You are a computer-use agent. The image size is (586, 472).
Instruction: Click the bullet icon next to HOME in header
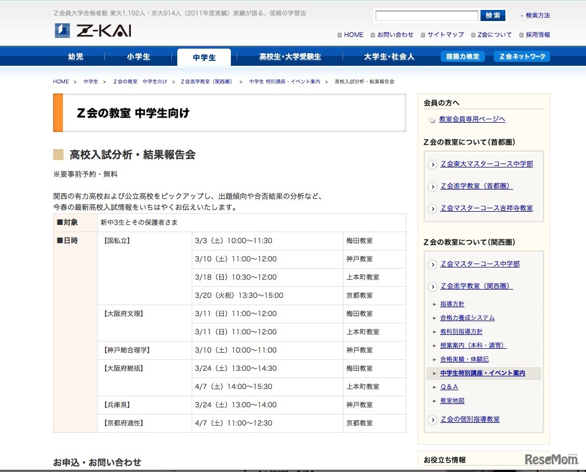coord(340,35)
